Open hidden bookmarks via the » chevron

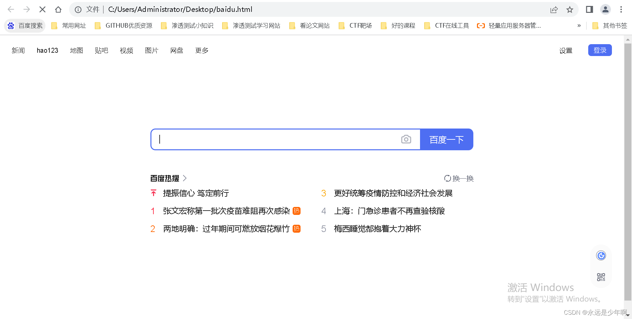(579, 25)
